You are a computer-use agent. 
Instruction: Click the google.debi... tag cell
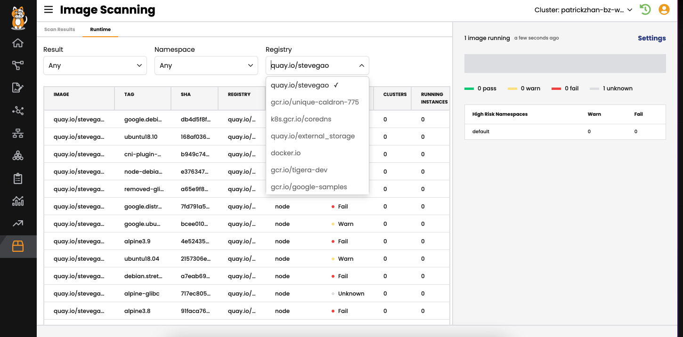click(143, 120)
